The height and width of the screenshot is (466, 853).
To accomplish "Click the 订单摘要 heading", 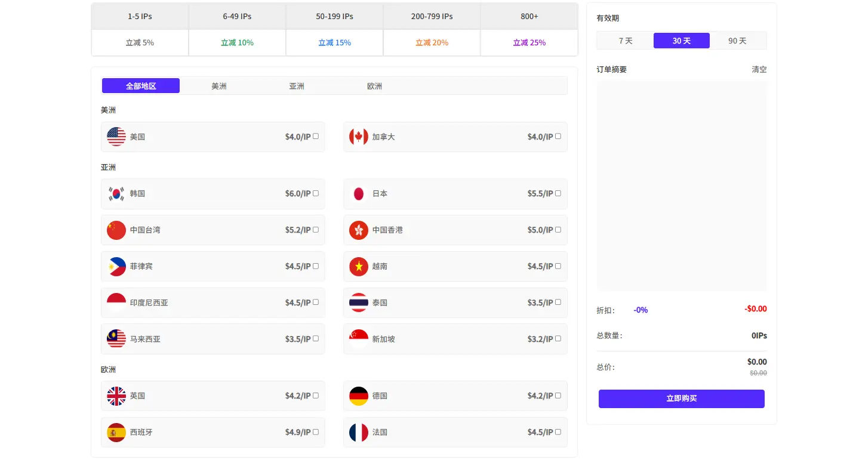I will 612,69.
